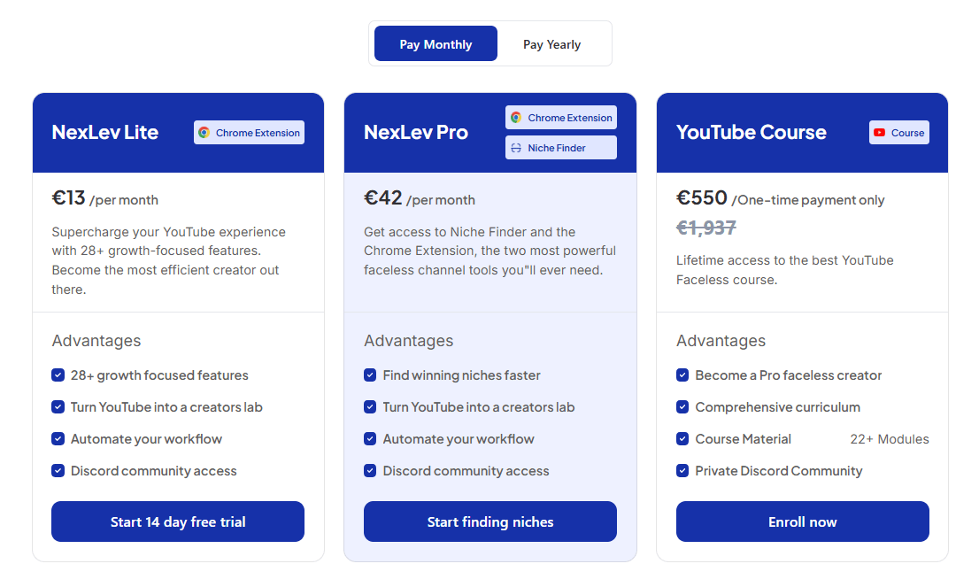Click the YouTube icon on Course badge
Viewport: 979px width, 587px height.
pyautogui.click(x=880, y=132)
